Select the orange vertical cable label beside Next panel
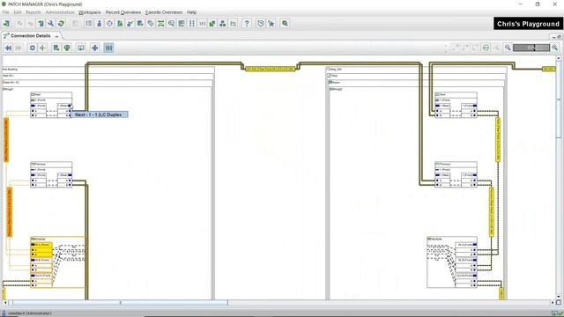564x317 pixels. pyautogui.click(x=6, y=140)
